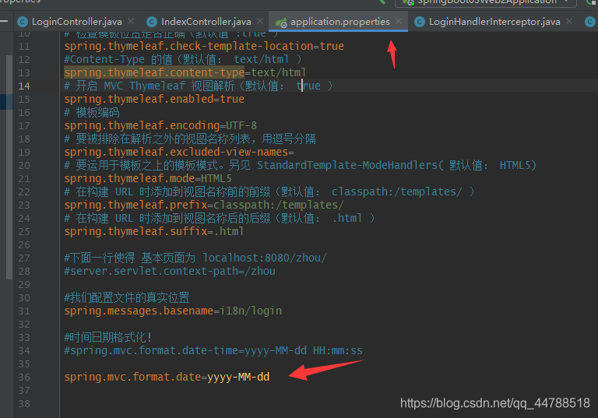Click the '# 模板编码' comment line
Screen dimensions: 598x418
tap(92, 113)
